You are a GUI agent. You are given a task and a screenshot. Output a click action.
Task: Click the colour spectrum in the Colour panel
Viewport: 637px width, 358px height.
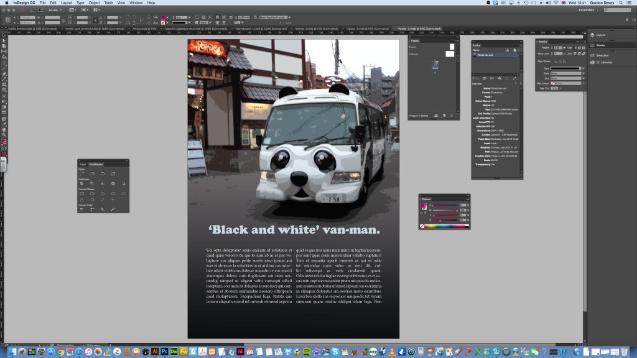(444, 226)
